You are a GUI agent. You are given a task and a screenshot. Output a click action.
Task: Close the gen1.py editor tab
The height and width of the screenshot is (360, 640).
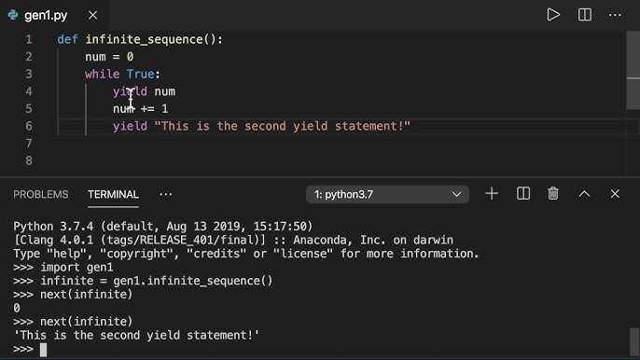pyautogui.click(x=93, y=15)
